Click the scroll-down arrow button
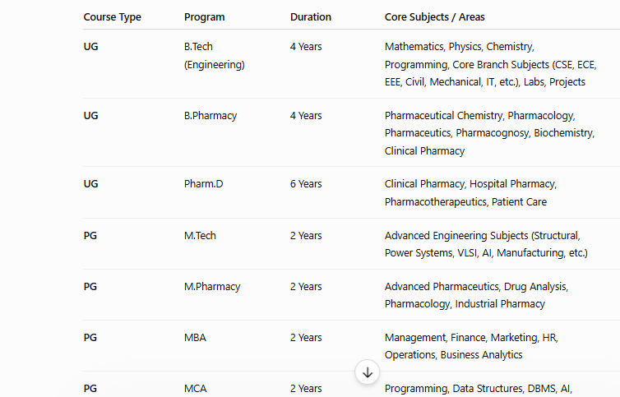Screen dimensions: 620x397 click(x=368, y=372)
